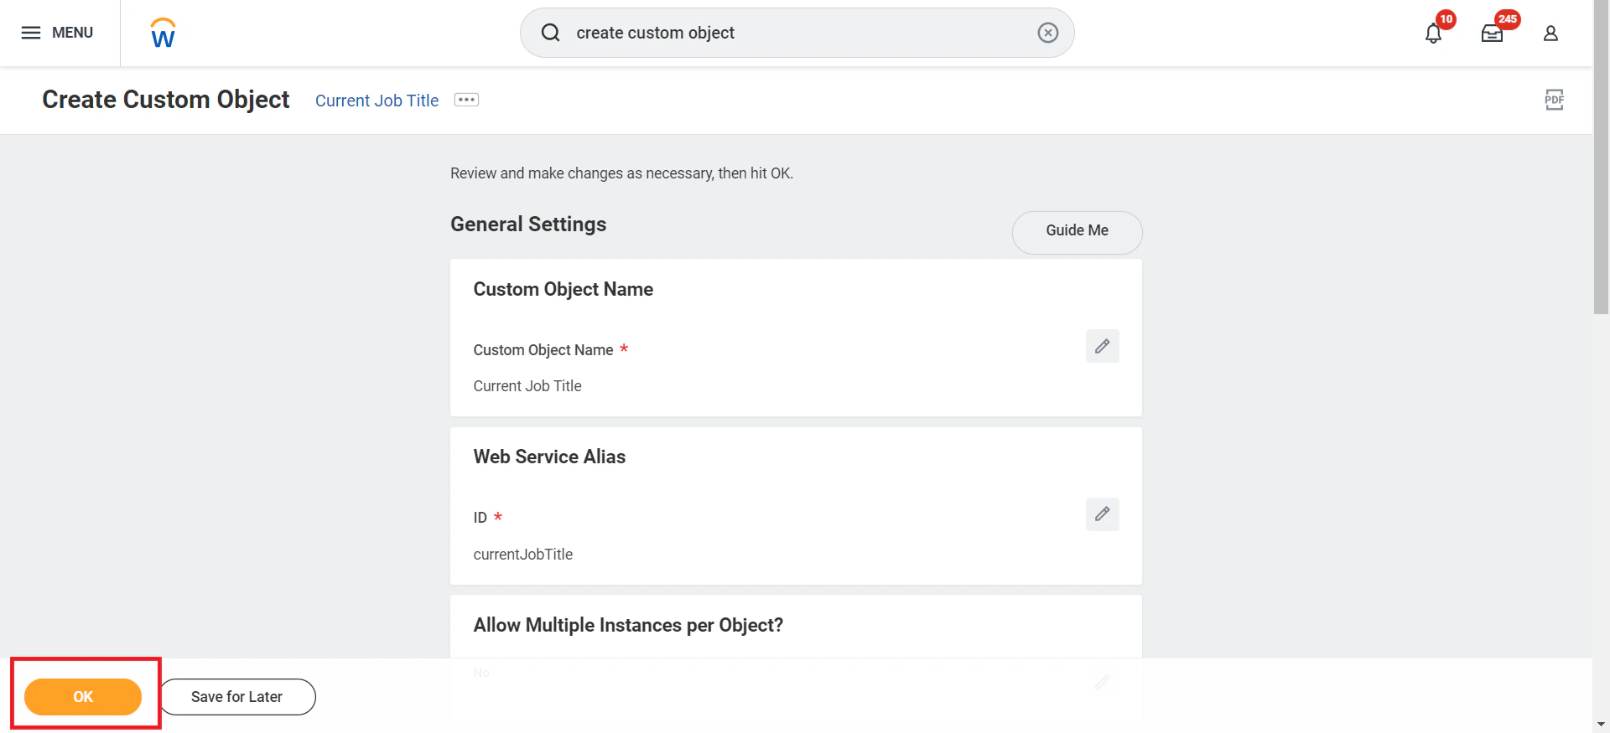Screen dimensions: 1610x733
Task: Clear the search box with X icon
Action: point(1048,33)
